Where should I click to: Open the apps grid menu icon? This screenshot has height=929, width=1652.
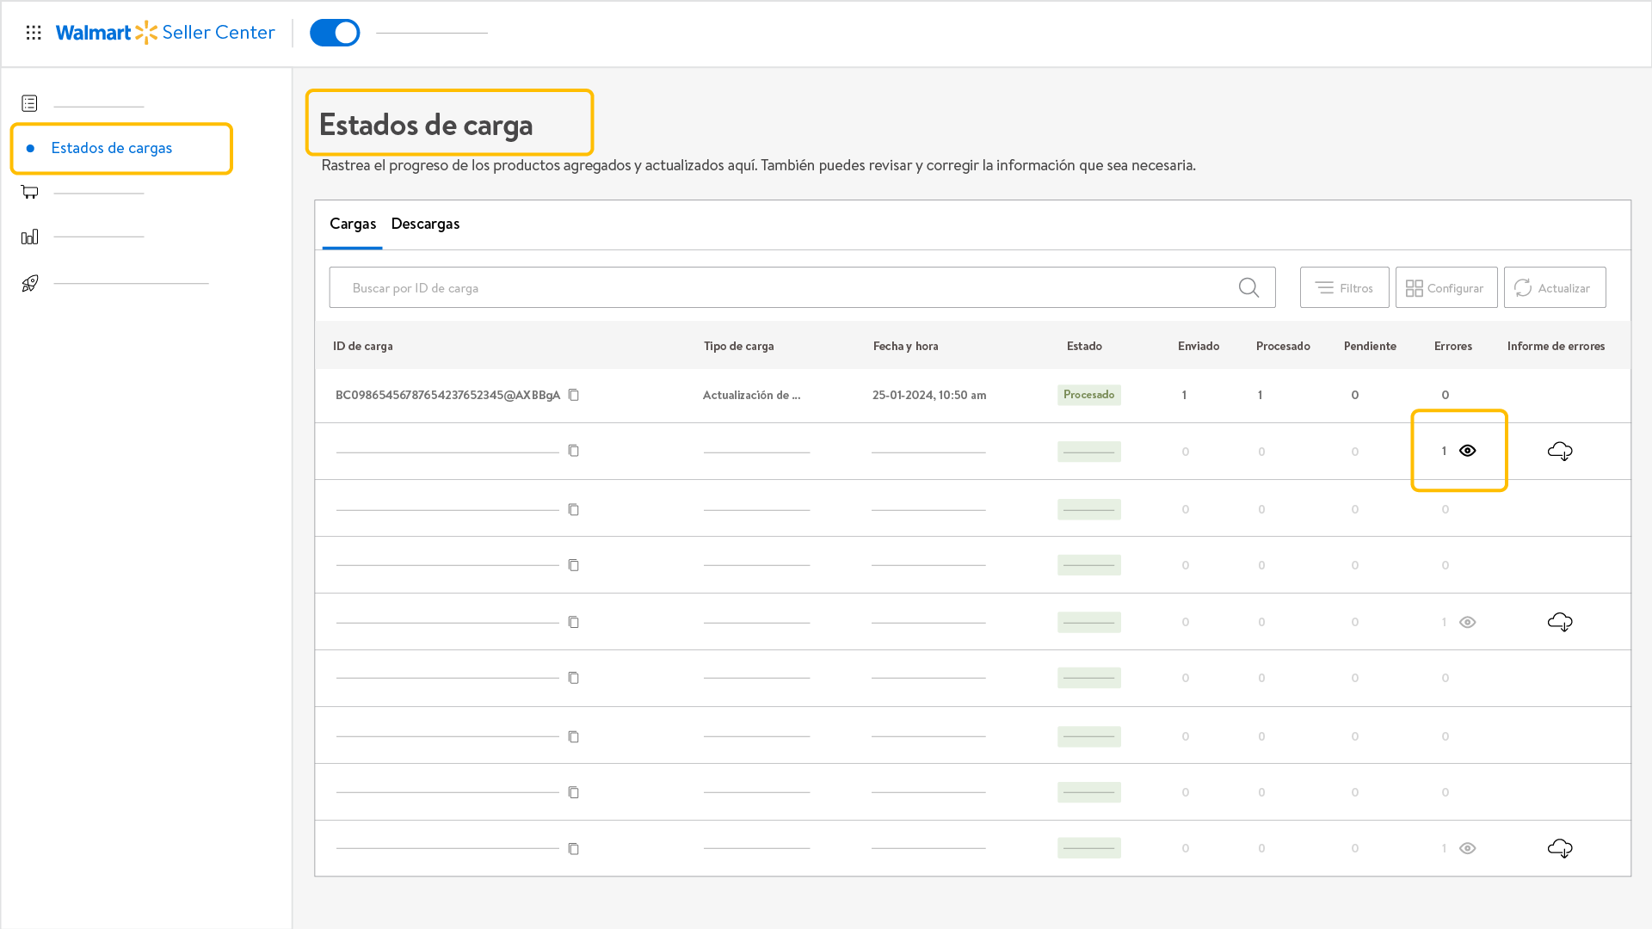pyautogui.click(x=34, y=33)
